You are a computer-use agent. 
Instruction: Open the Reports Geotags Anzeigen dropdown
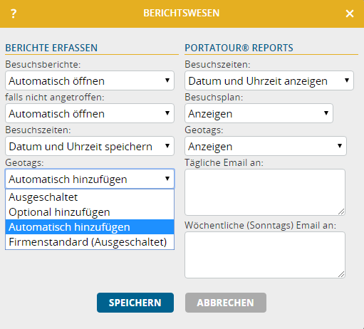point(266,146)
